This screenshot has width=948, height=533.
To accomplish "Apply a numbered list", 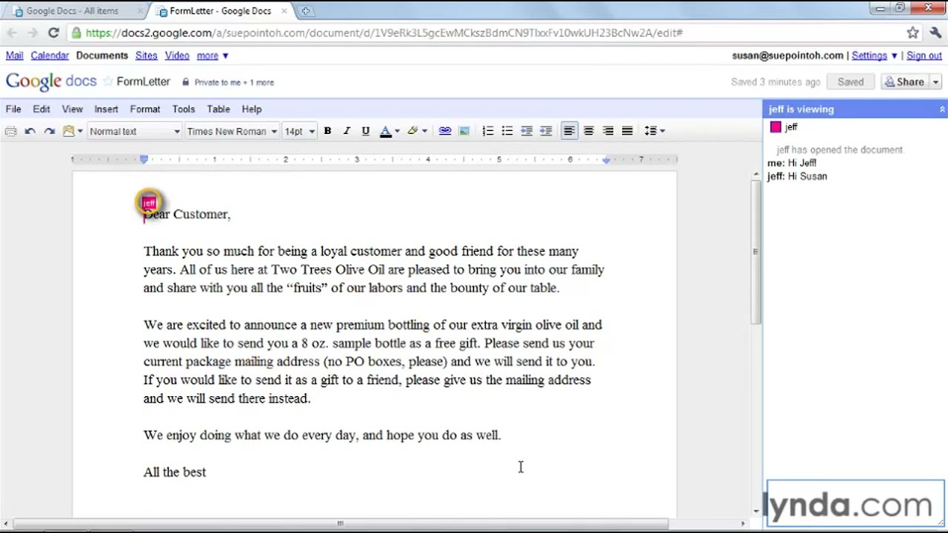I will coord(487,131).
